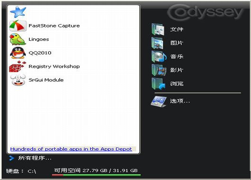
Task: Open the 影片 videos folder icon
Action: pos(159,70)
